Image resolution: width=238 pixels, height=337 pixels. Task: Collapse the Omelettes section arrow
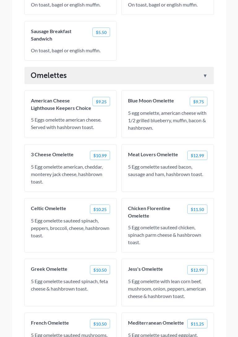(205, 76)
